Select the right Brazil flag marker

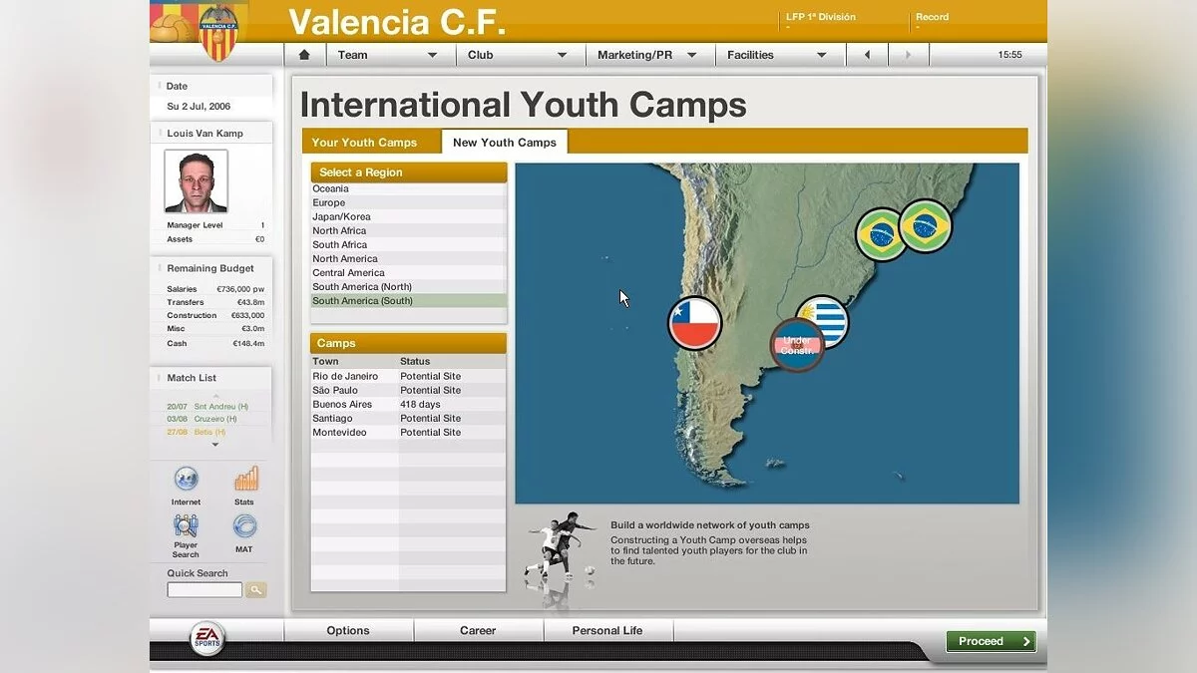[926, 226]
